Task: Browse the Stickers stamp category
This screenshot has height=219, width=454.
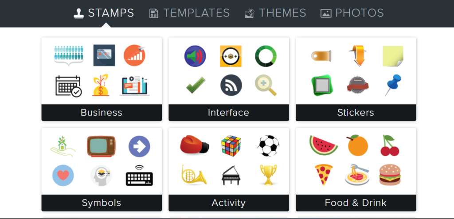Action: point(356,113)
